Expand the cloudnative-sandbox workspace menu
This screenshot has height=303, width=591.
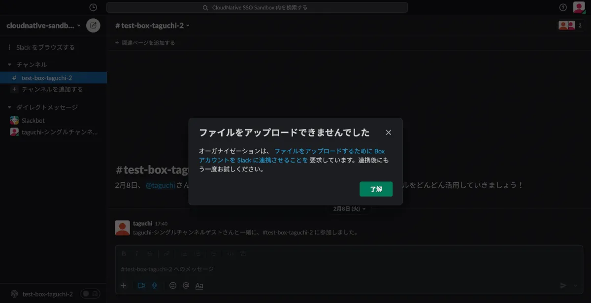(43, 26)
